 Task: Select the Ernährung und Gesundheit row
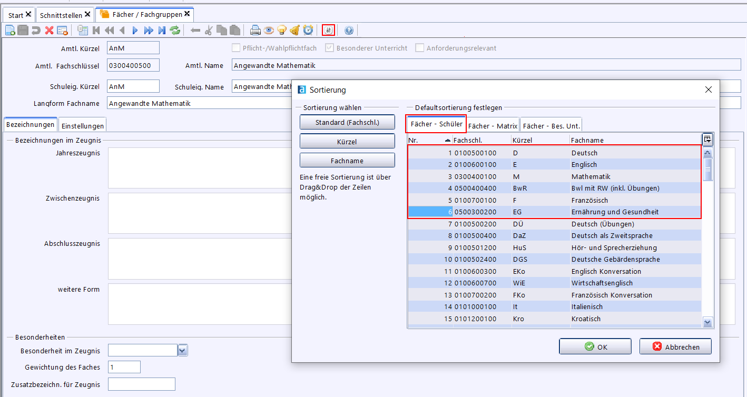pos(555,212)
